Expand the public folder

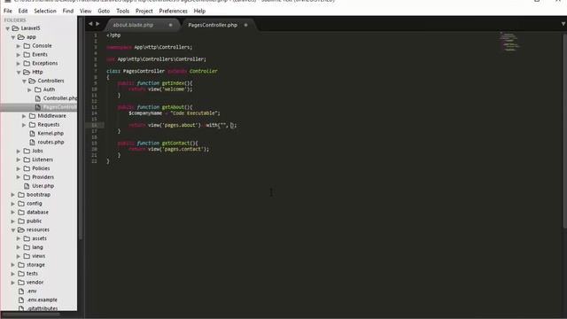(13, 221)
